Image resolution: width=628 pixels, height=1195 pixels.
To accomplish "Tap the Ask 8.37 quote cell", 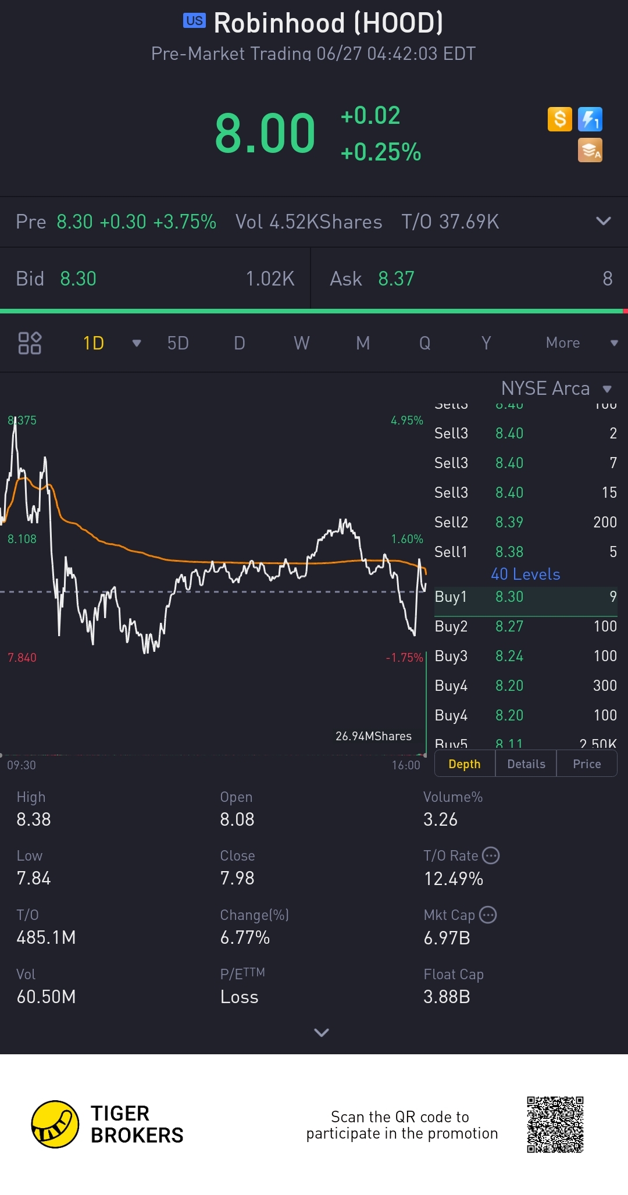I will pos(470,279).
